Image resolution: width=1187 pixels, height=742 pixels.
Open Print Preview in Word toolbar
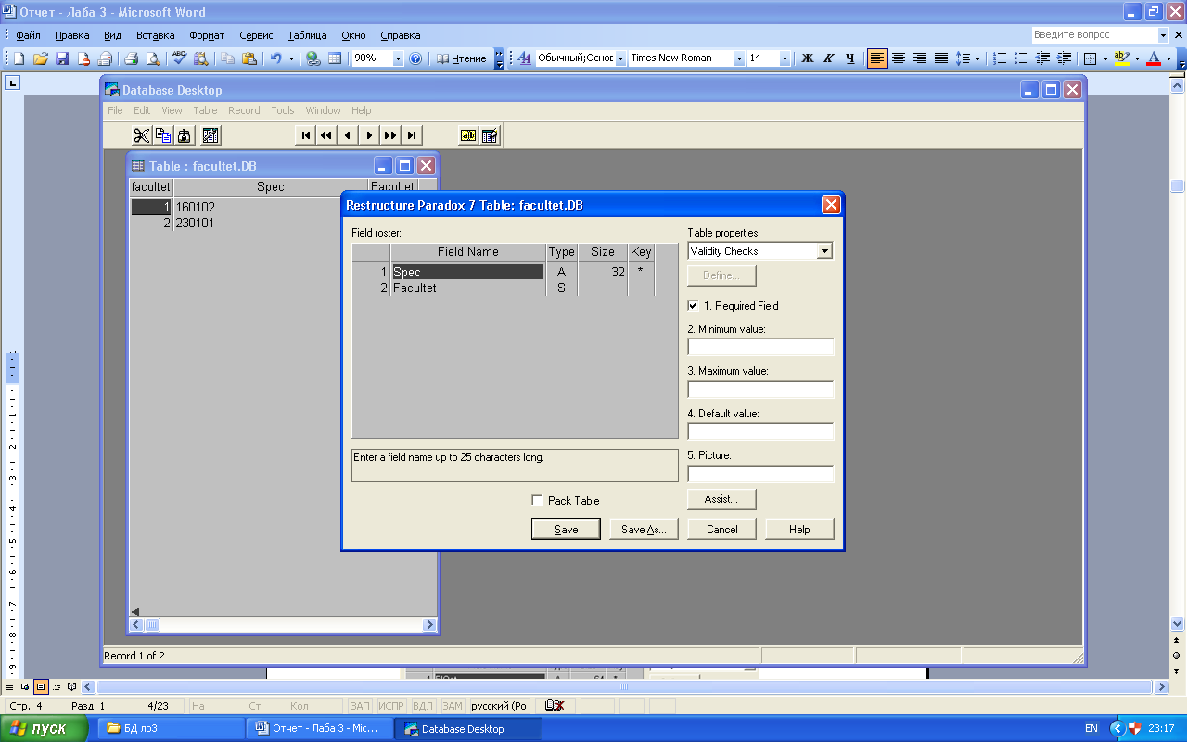(152, 58)
